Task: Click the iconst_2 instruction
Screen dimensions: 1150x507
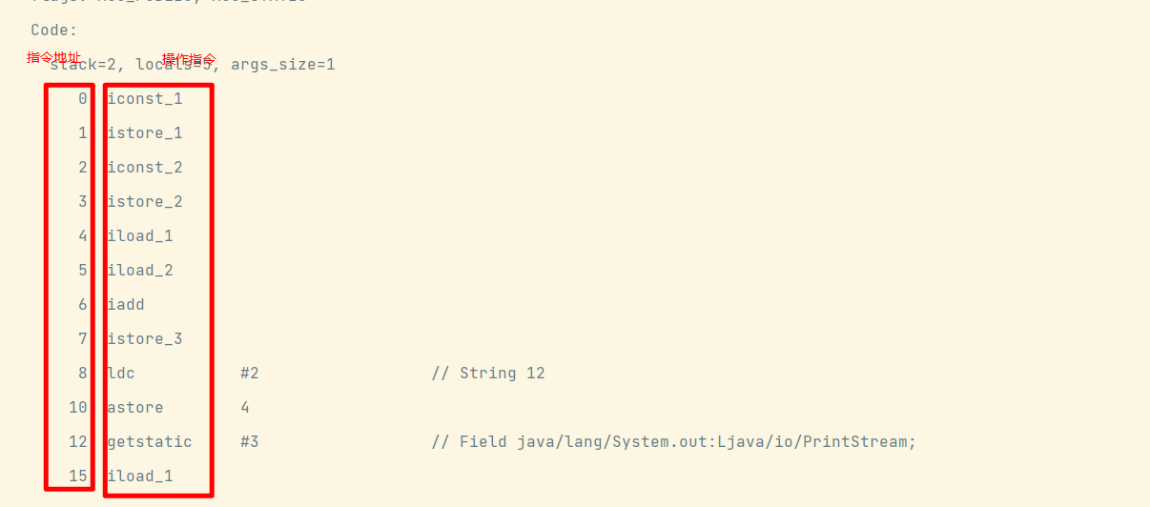Action: 145,167
